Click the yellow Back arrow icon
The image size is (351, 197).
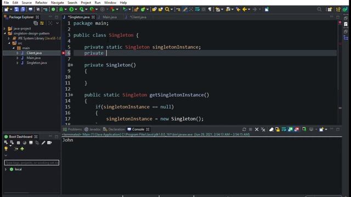245,9
